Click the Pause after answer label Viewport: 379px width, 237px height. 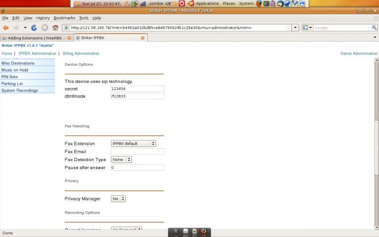[85, 168]
